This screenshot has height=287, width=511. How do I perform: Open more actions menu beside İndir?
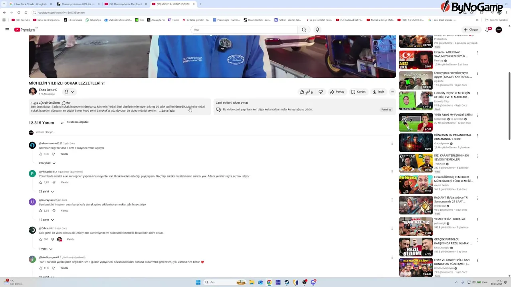[392, 92]
